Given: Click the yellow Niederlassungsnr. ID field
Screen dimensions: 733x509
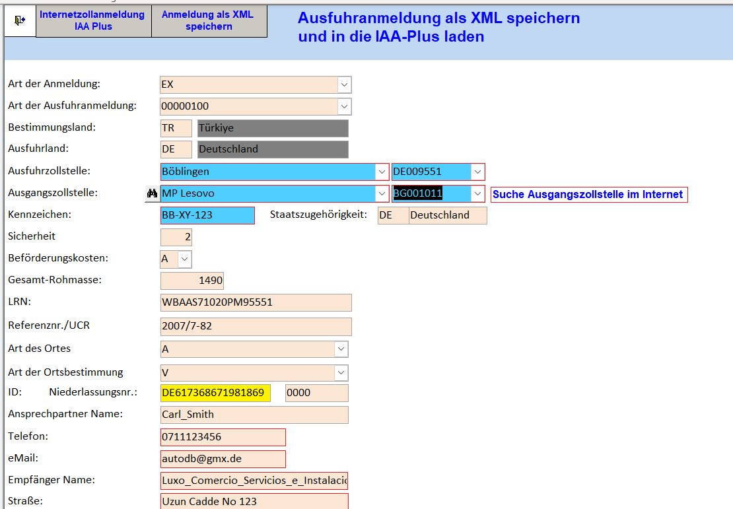Looking at the screenshot, I should pos(215,393).
